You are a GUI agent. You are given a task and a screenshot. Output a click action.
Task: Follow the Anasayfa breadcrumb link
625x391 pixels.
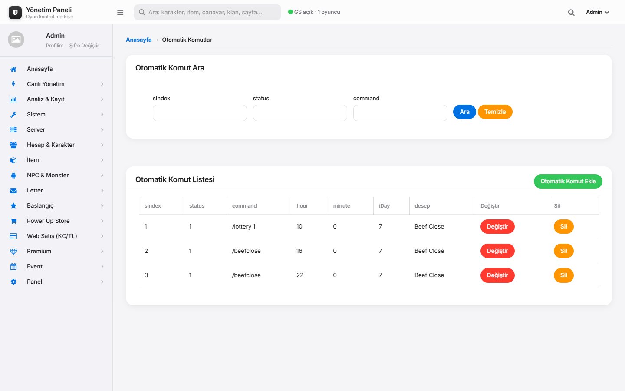[139, 40]
